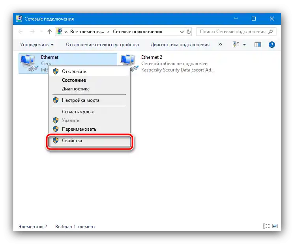This screenshot has width=294, height=244.
Task: Close the Сетевые подключения window
Action: 272,19
